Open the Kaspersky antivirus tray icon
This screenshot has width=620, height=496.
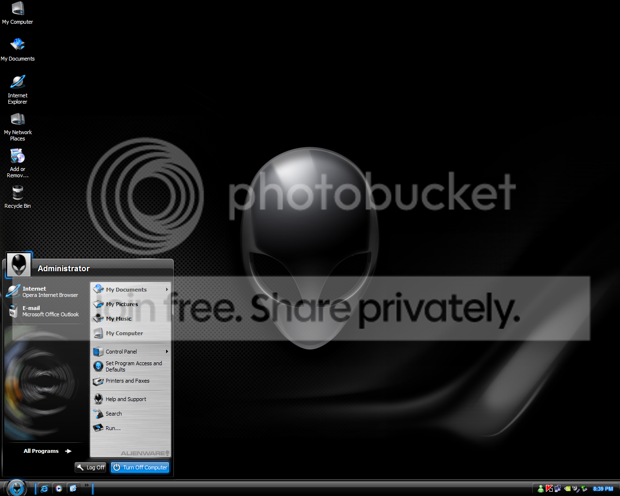[x=549, y=489]
